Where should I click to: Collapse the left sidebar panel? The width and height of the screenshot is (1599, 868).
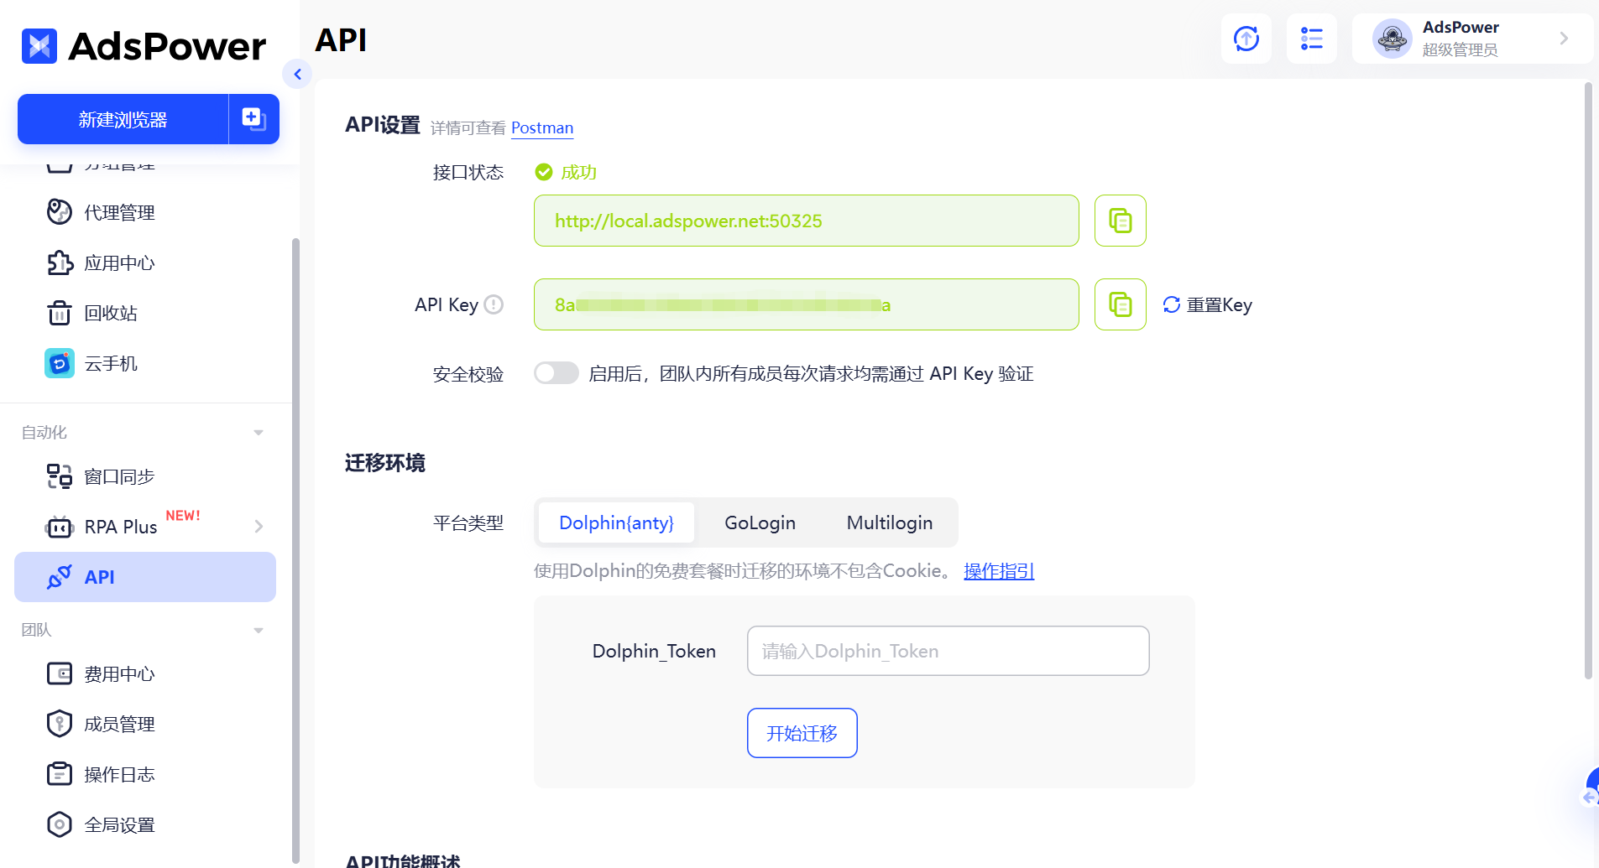click(298, 74)
